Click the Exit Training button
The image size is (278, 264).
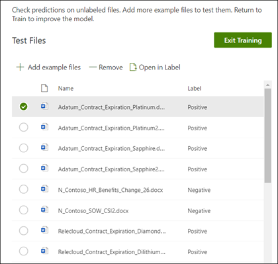click(243, 40)
